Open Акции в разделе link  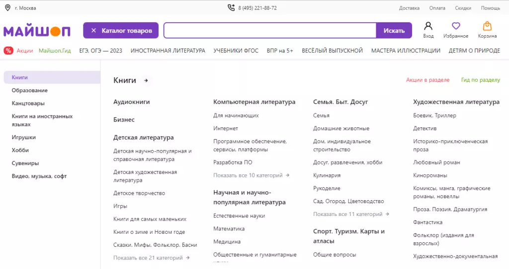[427, 80]
